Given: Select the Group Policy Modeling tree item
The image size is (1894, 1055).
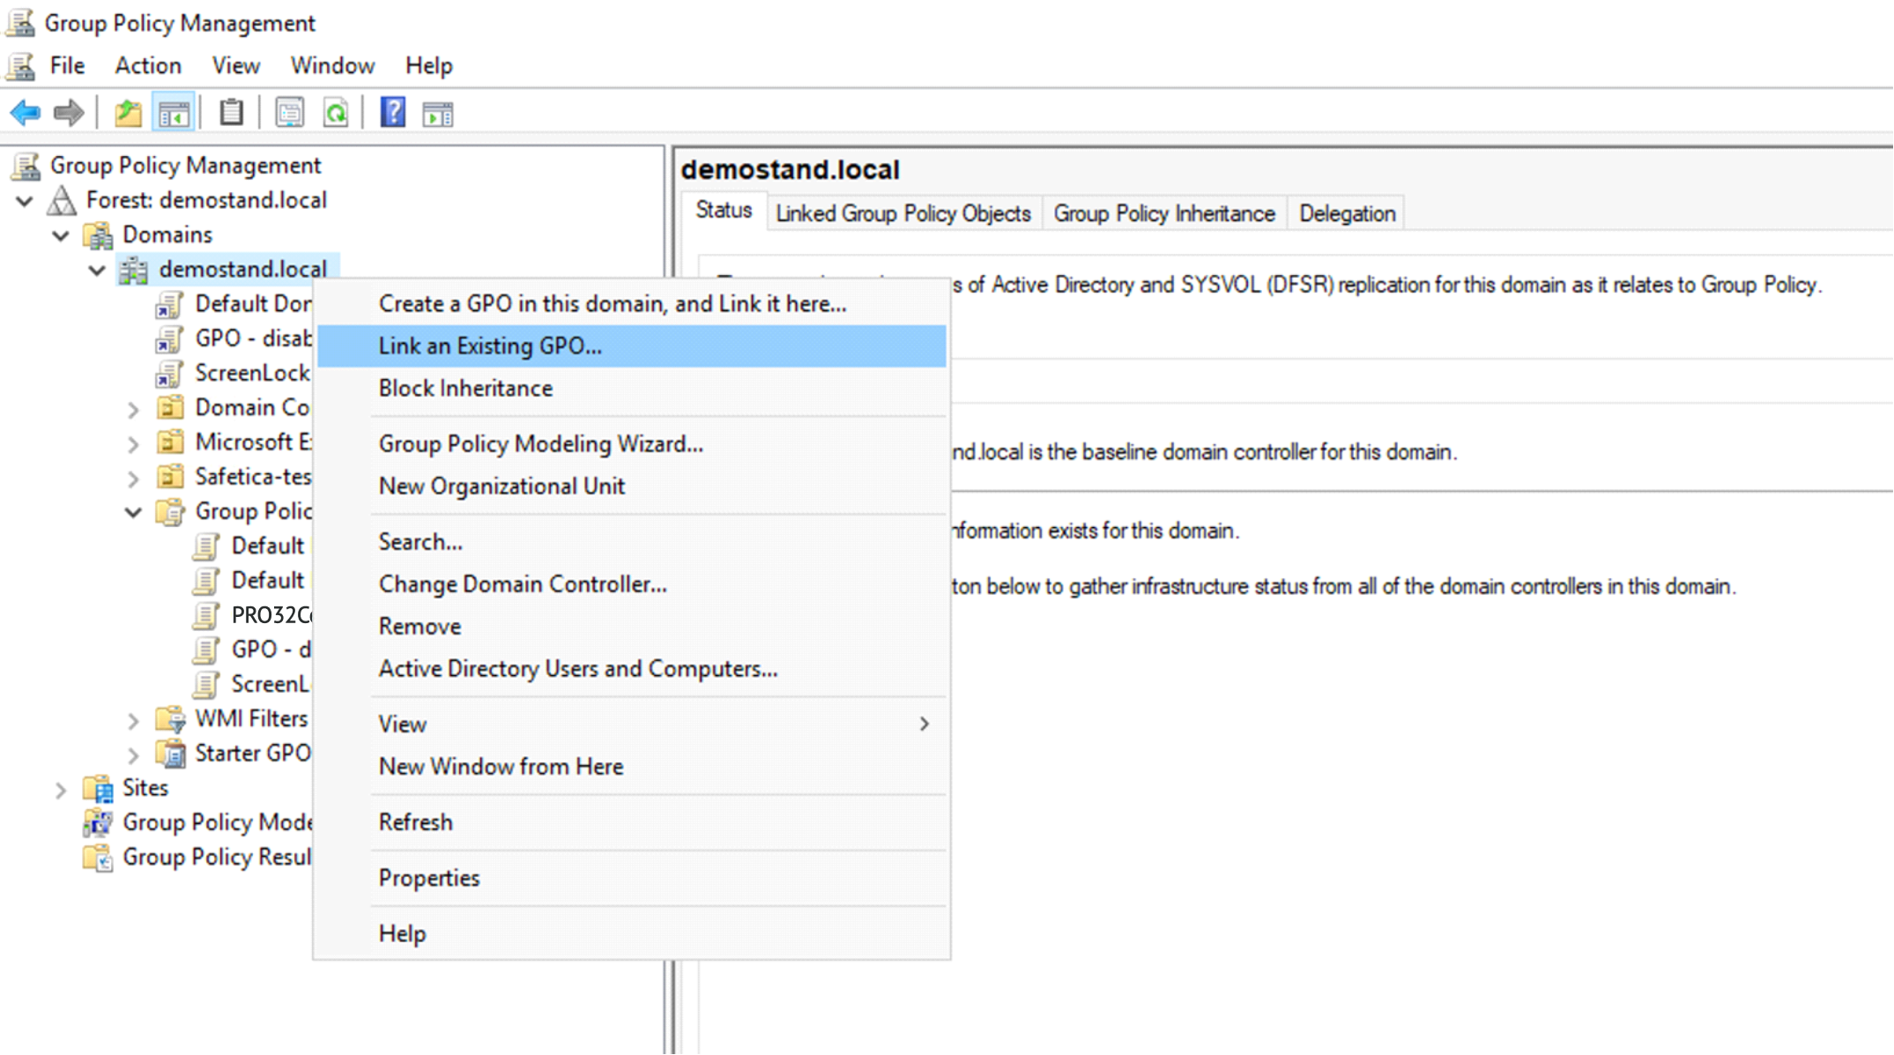Looking at the screenshot, I should [216, 822].
